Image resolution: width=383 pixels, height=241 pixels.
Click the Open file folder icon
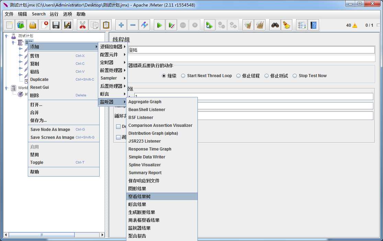(x=33, y=25)
